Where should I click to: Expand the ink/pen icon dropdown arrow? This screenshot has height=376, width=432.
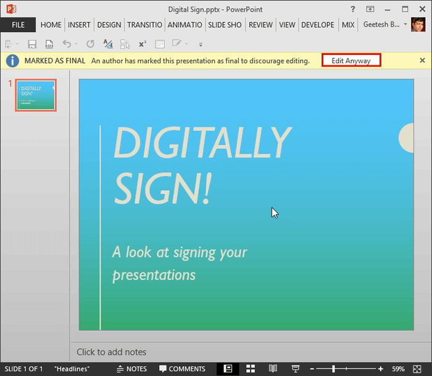click(186, 44)
